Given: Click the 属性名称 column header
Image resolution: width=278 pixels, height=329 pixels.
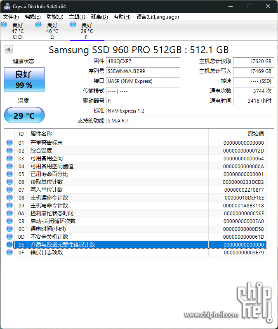Looking at the screenshot, I should pyautogui.click(x=118, y=134).
